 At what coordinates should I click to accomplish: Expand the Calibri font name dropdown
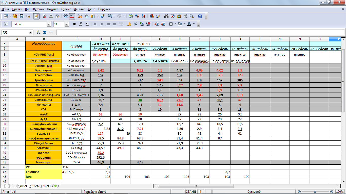pyautogui.click(x=49, y=24)
